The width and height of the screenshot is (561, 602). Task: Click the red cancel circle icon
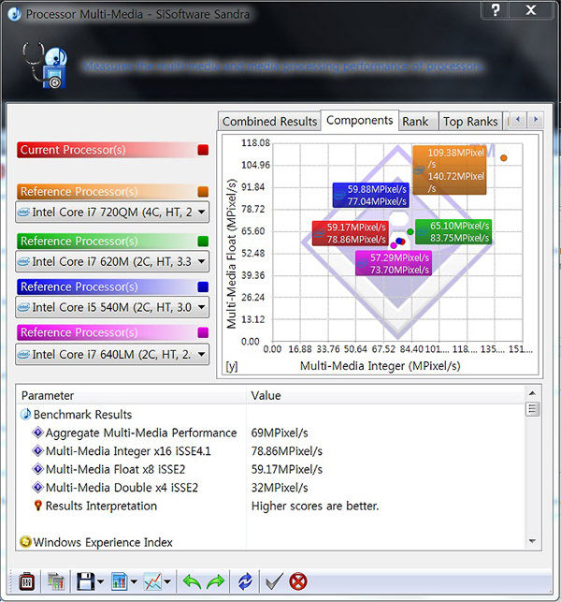pyautogui.click(x=298, y=581)
